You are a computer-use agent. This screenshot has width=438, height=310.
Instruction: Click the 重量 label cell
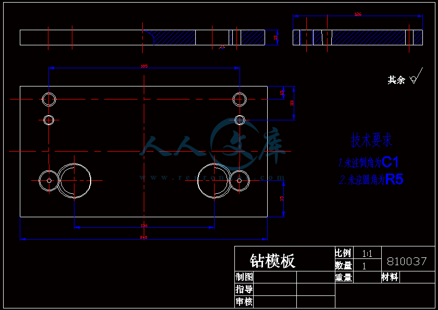click(x=344, y=277)
